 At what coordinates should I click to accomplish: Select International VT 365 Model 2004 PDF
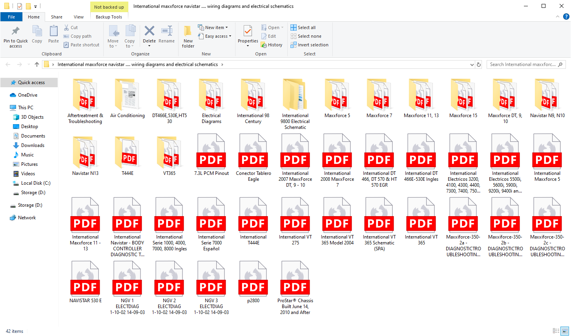point(337,221)
